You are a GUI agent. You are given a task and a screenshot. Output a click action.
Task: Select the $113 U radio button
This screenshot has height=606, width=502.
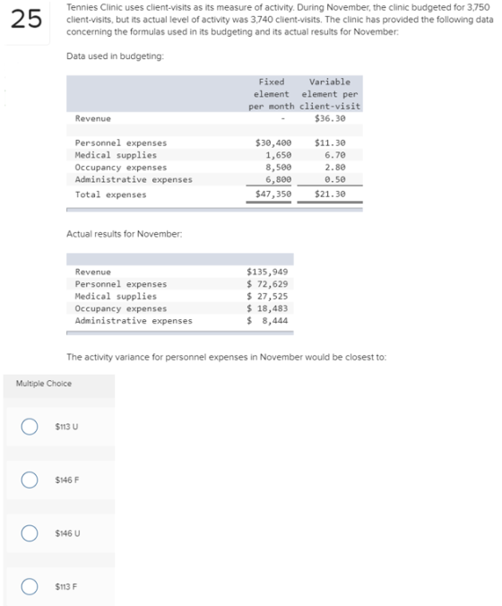tap(30, 427)
